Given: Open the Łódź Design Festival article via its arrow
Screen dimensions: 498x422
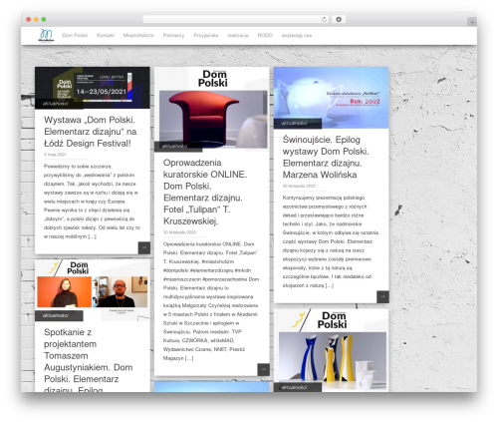Looking at the screenshot, I should pos(144,247).
